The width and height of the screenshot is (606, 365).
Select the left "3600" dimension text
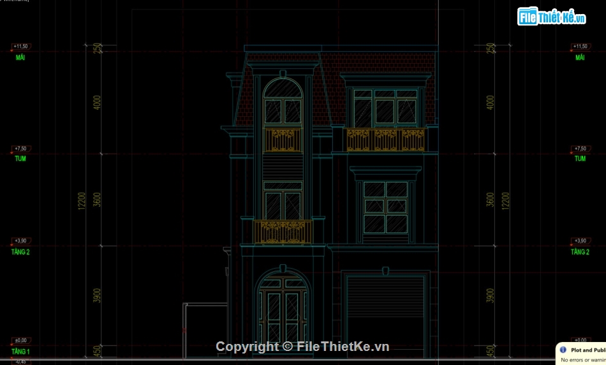click(x=97, y=200)
